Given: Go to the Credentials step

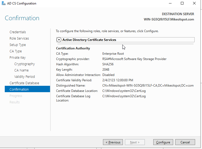Looking at the screenshot, I should point(18,32).
